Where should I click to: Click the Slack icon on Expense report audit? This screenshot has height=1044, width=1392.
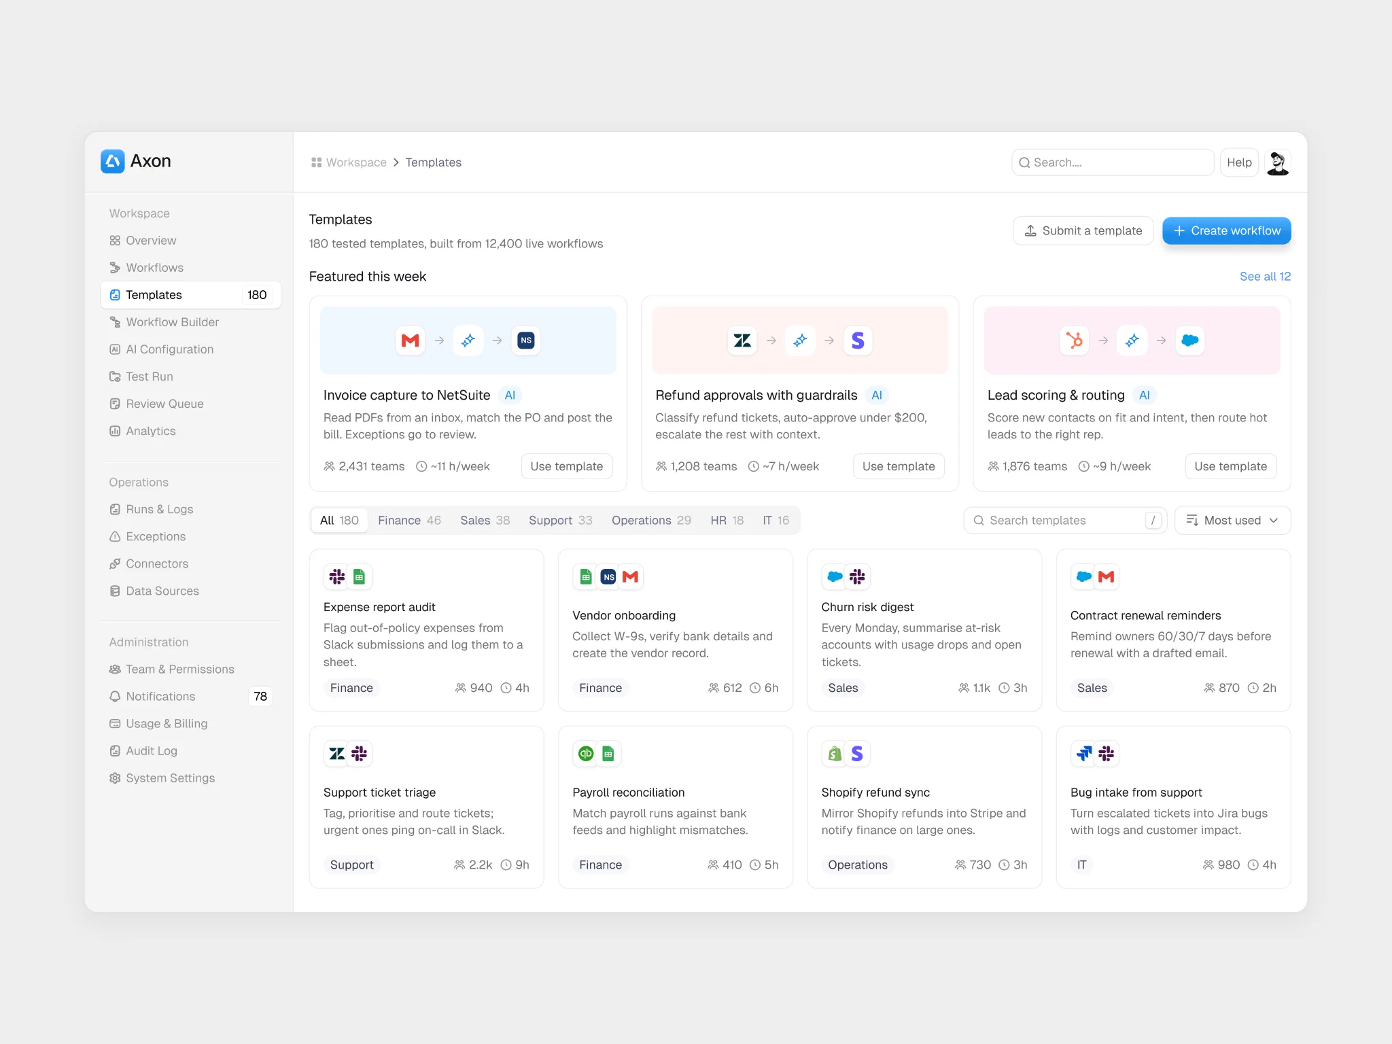pyautogui.click(x=336, y=577)
